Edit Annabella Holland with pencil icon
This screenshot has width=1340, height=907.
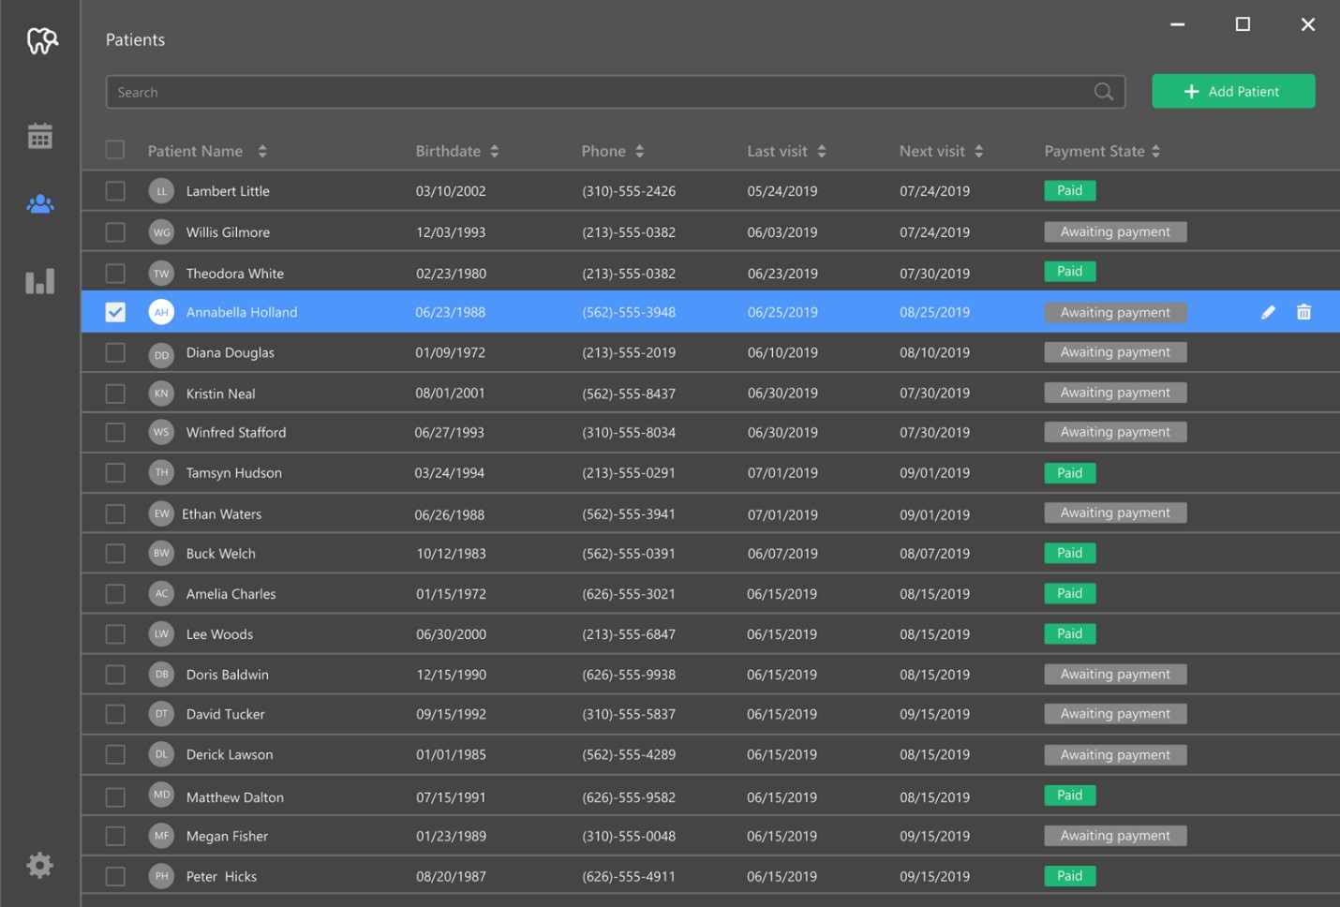[1268, 312]
